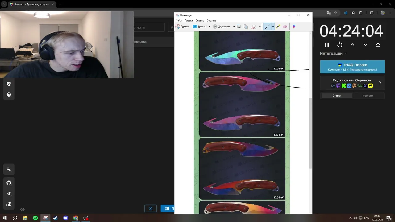Open the Telegram link icon
The width and height of the screenshot is (395, 222).
pos(9,194)
